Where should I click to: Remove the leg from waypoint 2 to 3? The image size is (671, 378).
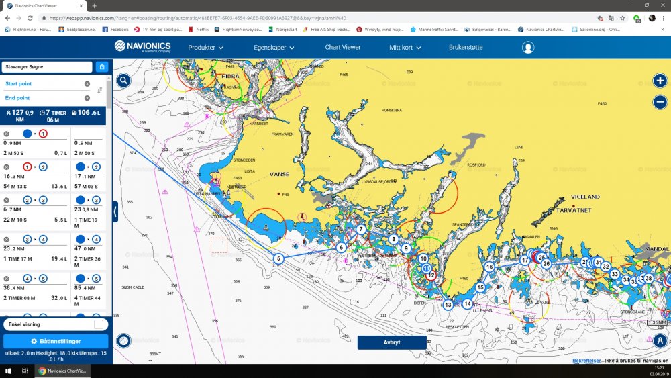(x=7, y=200)
